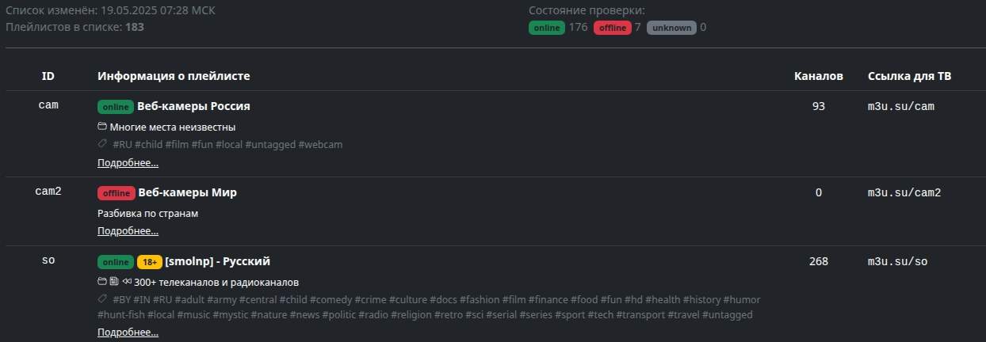
Task: Click the Веб-камеры Мир playlist title
Action: tap(187, 192)
